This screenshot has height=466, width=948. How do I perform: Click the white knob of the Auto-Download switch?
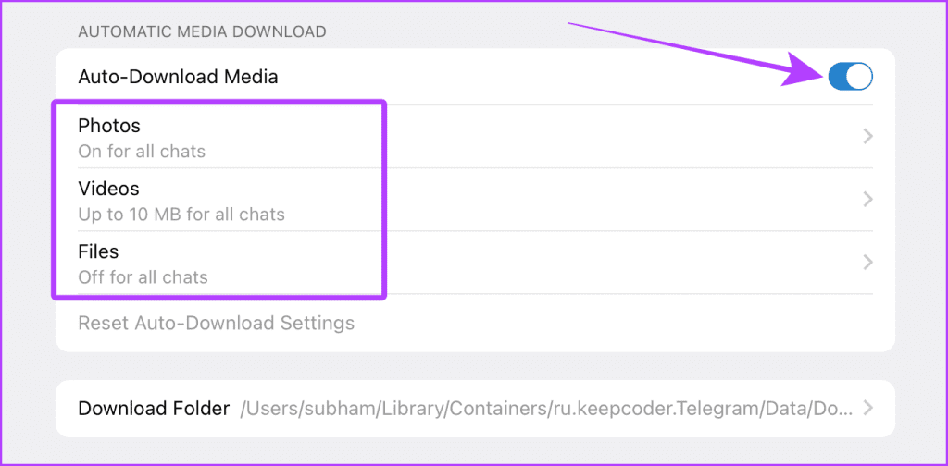pyautogui.click(x=859, y=77)
